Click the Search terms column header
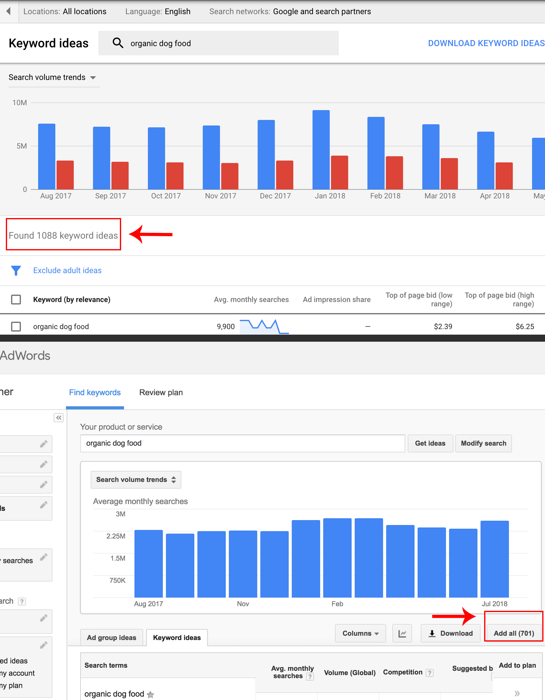Viewport: 545px width, 700px height. (106, 665)
